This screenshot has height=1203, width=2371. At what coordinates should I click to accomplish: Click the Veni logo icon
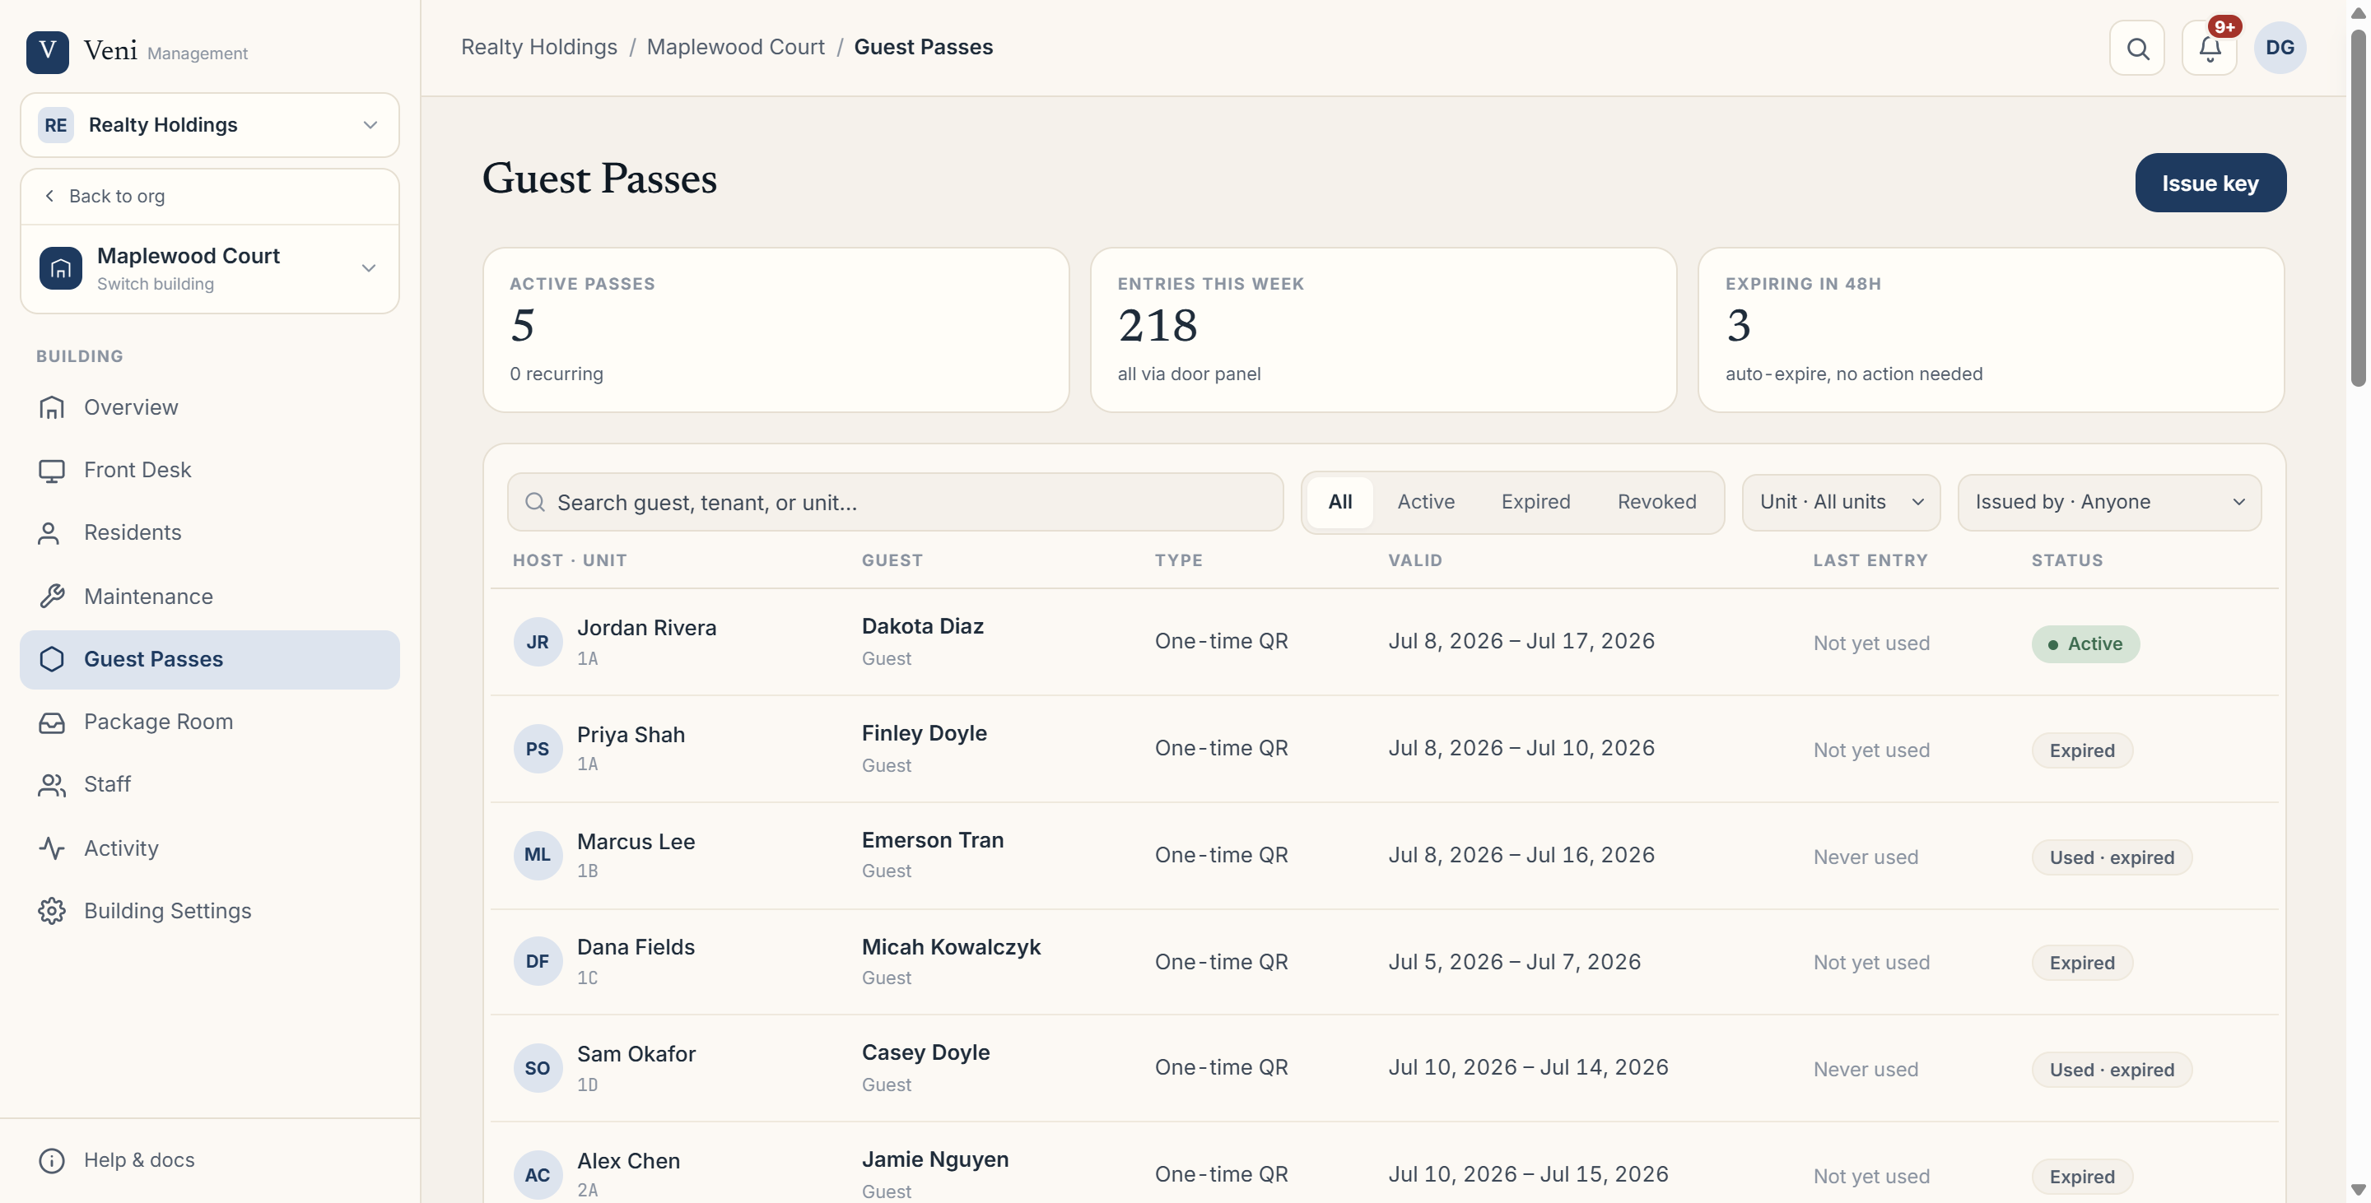[x=47, y=52]
